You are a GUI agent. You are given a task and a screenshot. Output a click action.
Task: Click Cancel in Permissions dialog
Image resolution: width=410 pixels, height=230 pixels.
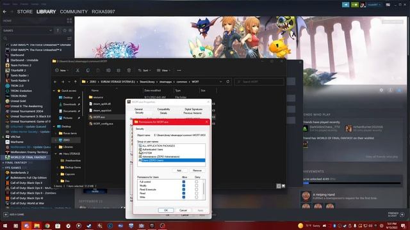183,210
